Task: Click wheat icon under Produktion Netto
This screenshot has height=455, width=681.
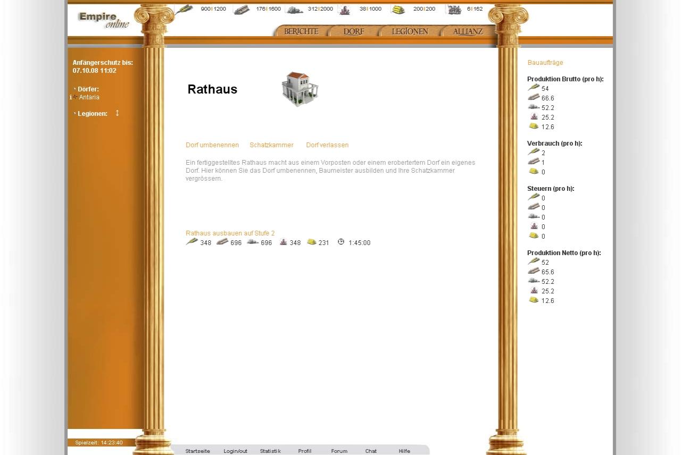Action: (x=534, y=262)
